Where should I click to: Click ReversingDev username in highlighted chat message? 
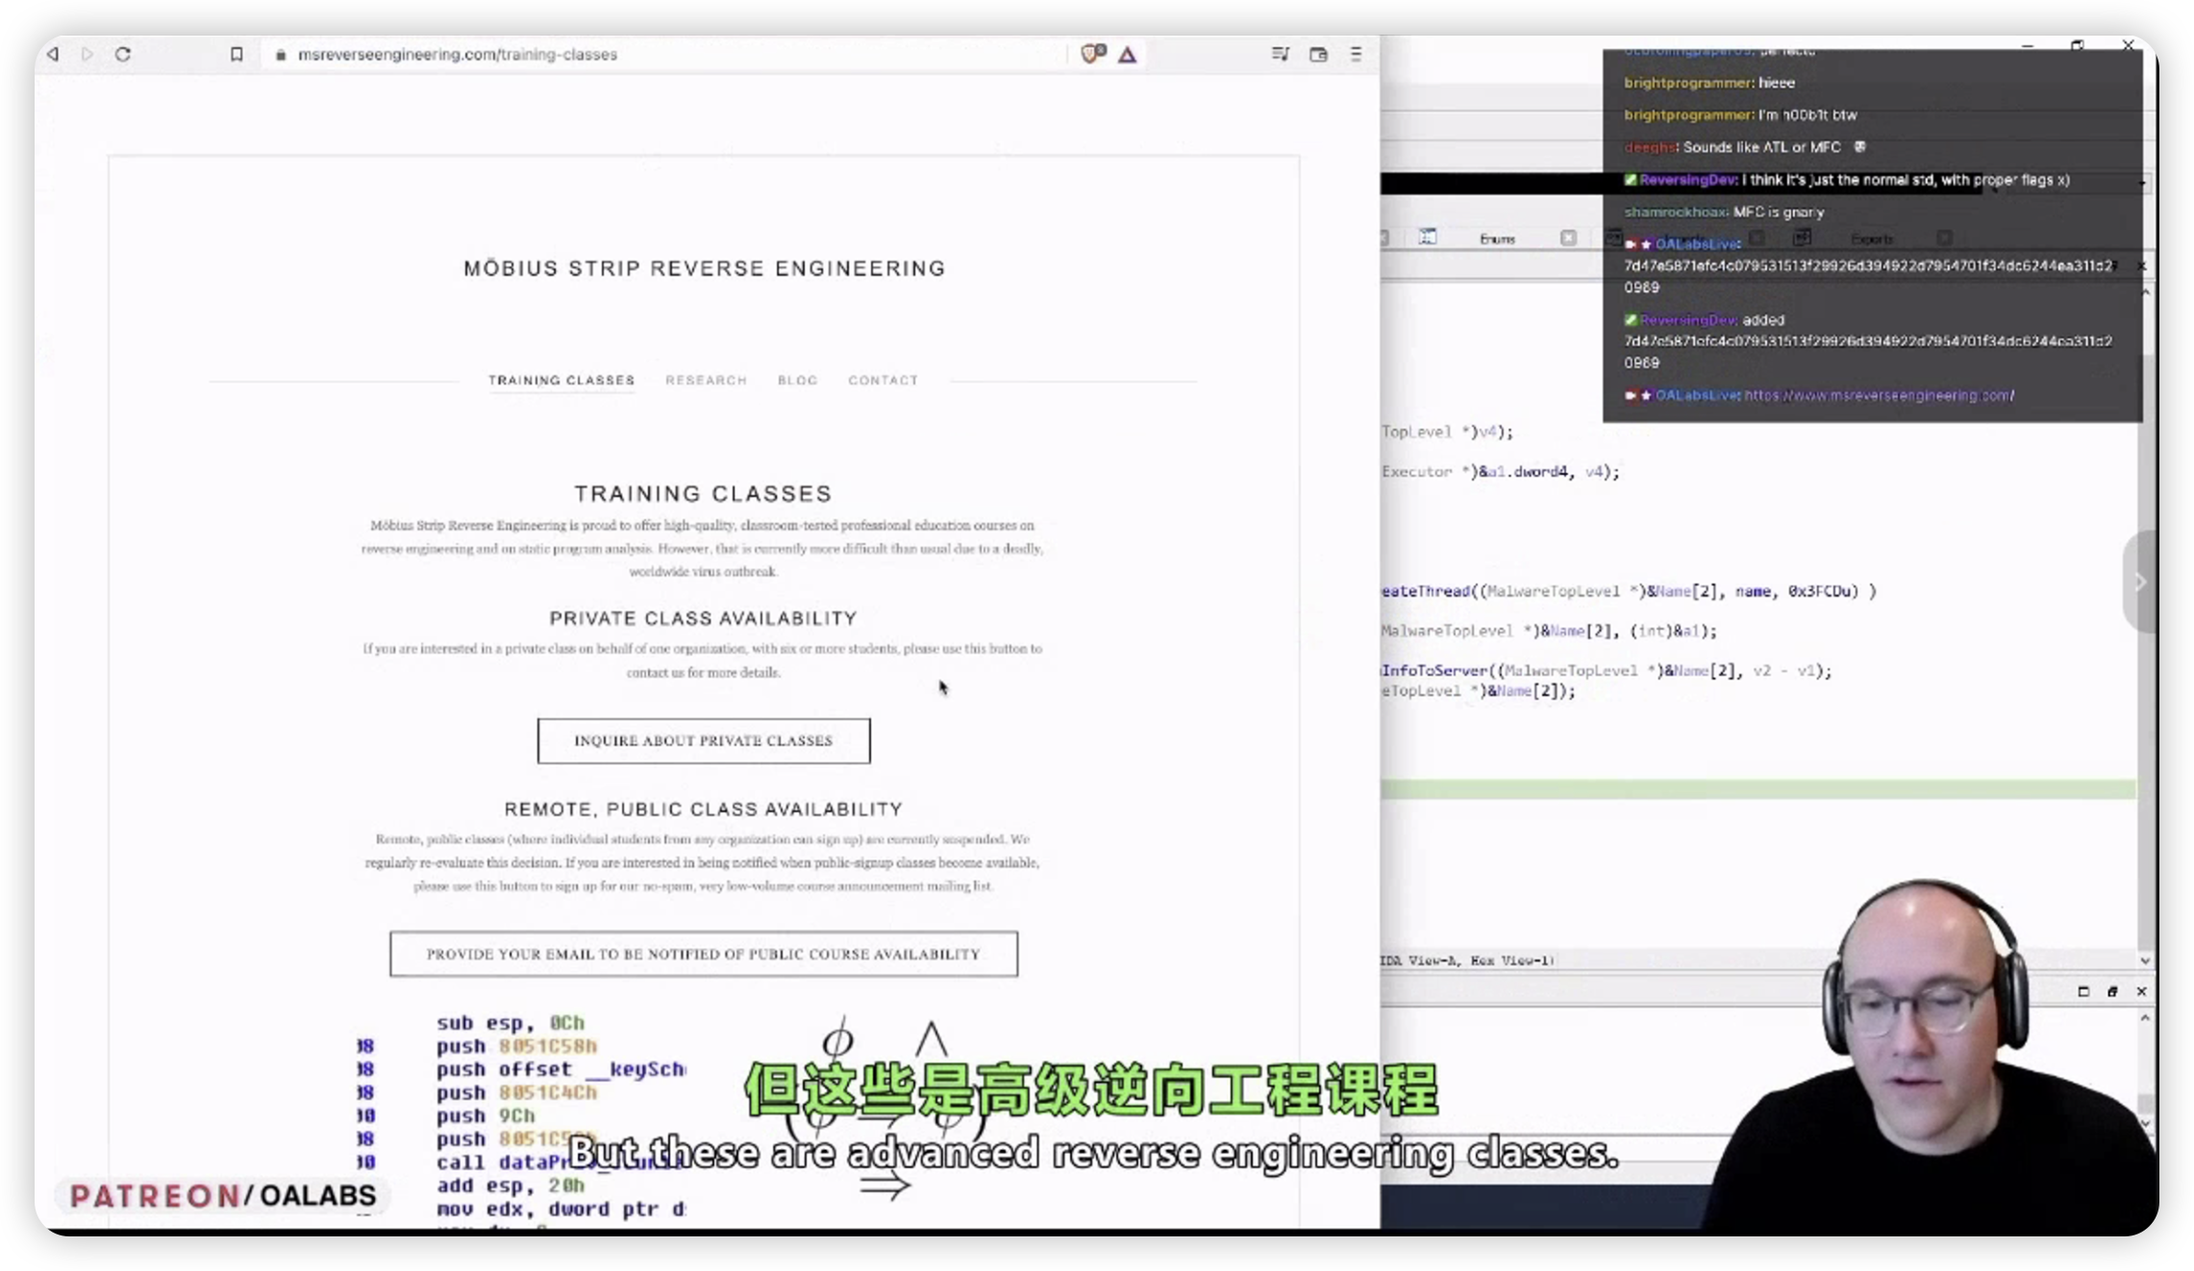(1687, 180)
